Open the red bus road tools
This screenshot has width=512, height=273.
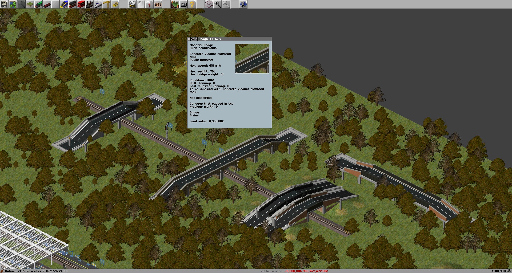81,4
